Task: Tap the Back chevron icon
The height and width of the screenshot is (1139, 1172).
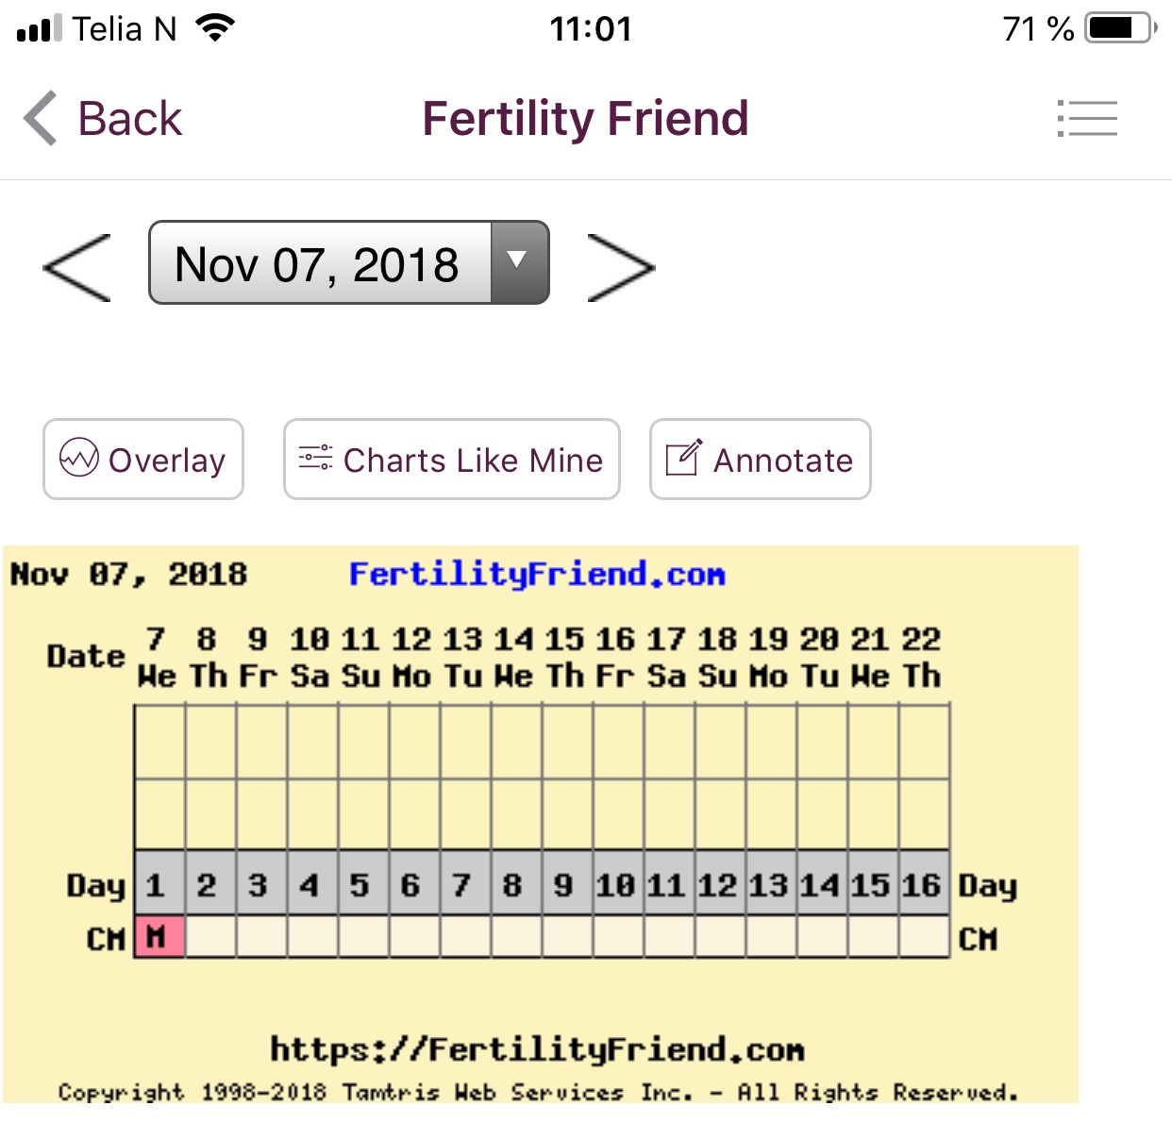Action: pyautogui.click(x=41, y=119)
